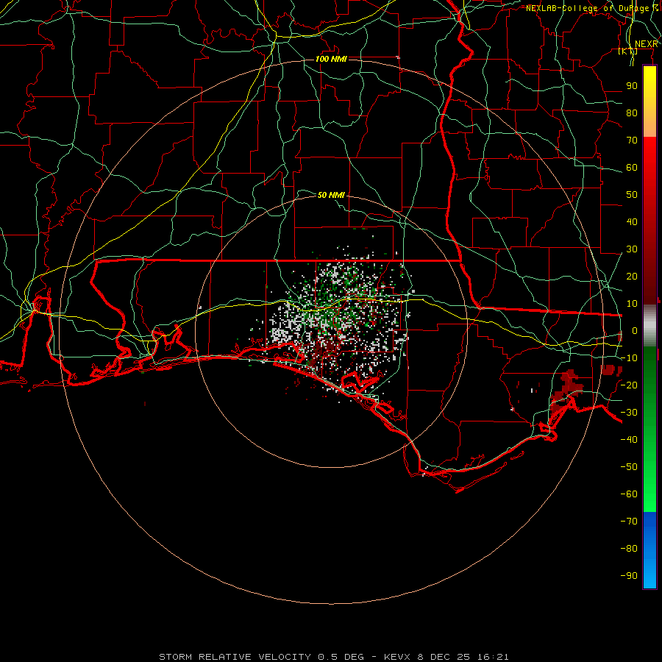Screen dimensions: 662x662
Task: Click the 70 value on the velocity scale
Action: 632,140
